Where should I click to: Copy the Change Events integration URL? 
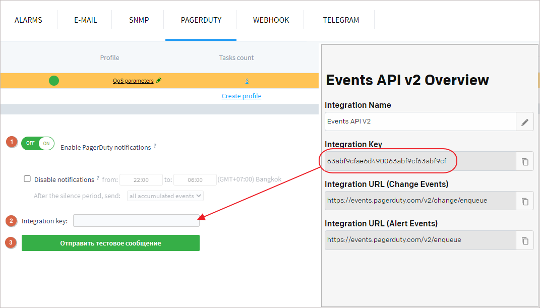525,201
